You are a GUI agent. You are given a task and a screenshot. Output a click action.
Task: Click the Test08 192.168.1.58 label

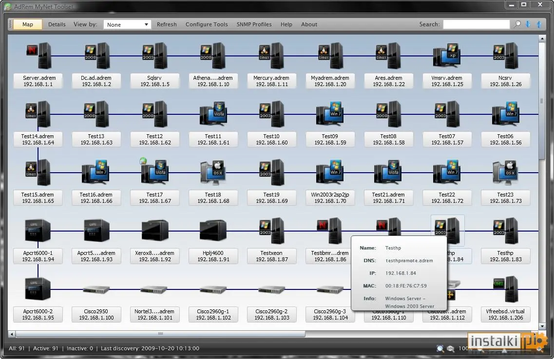(x=389, y=139)
